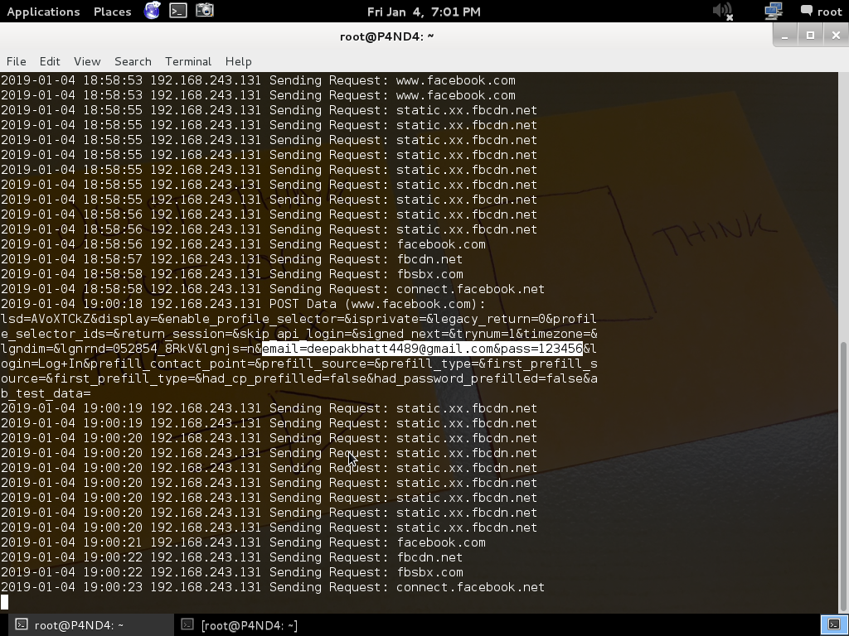The width and height of the screenshot is (849, 636).
Task: Click the 18:58:57 fbcdn.net request line
Action: 232,259
